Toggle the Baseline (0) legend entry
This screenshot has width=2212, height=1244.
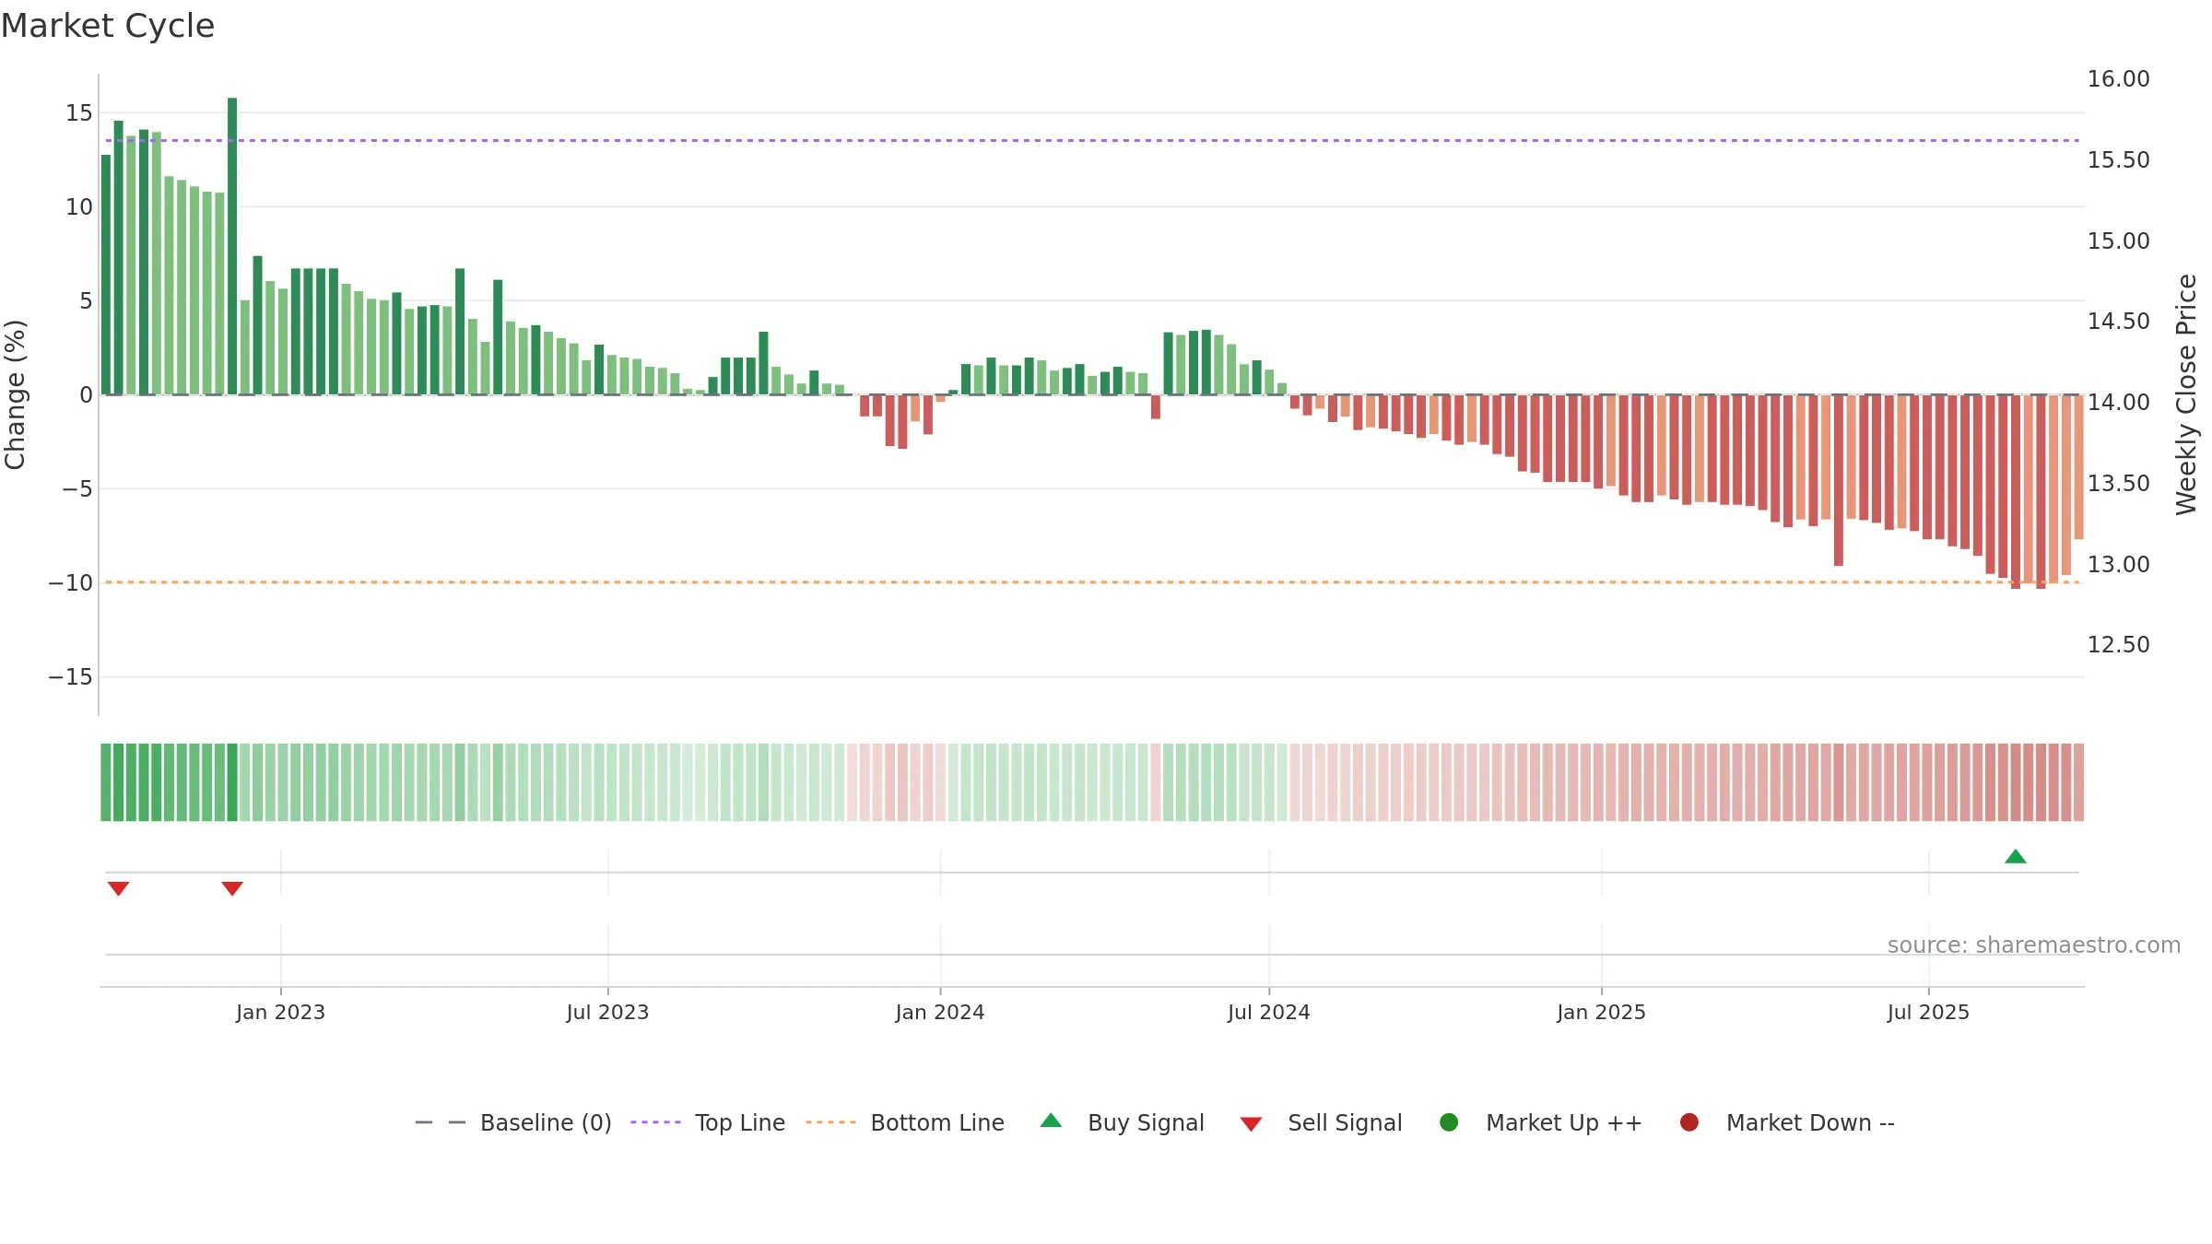513,1122
